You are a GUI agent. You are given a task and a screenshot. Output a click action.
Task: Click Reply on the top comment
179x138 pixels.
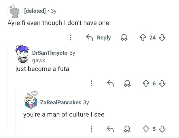coord(98,38)
